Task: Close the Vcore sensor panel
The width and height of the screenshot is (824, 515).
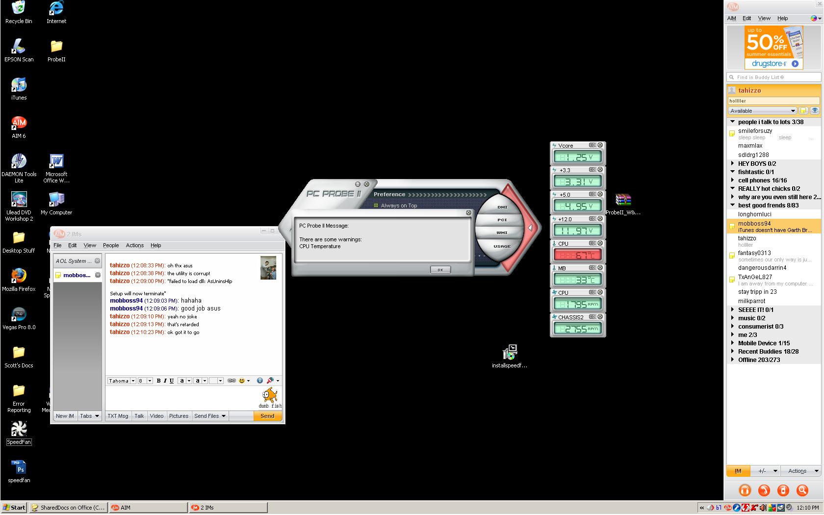Action: [x=600, y=145]
